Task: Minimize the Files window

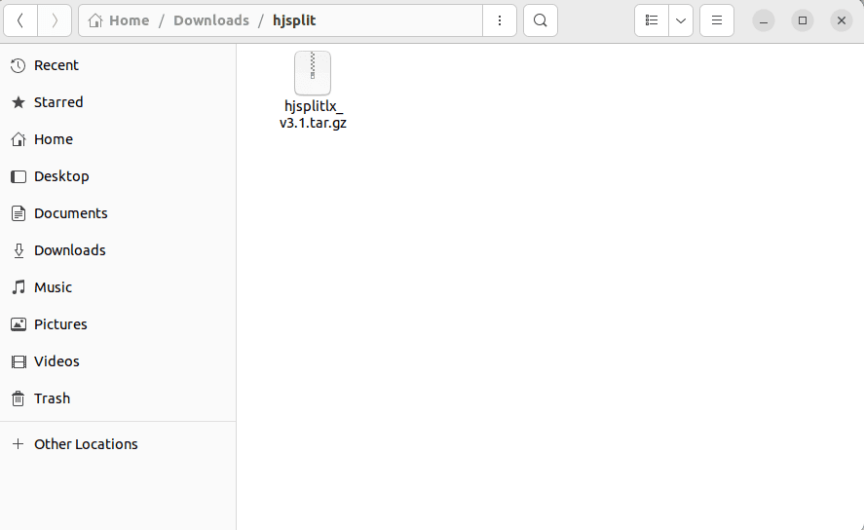Action: (764, 20)
